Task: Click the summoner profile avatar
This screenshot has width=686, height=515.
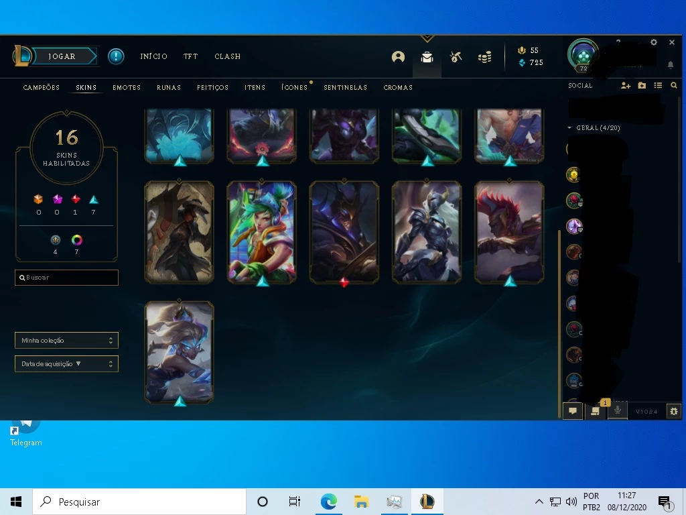Action: tap(584, 55)
